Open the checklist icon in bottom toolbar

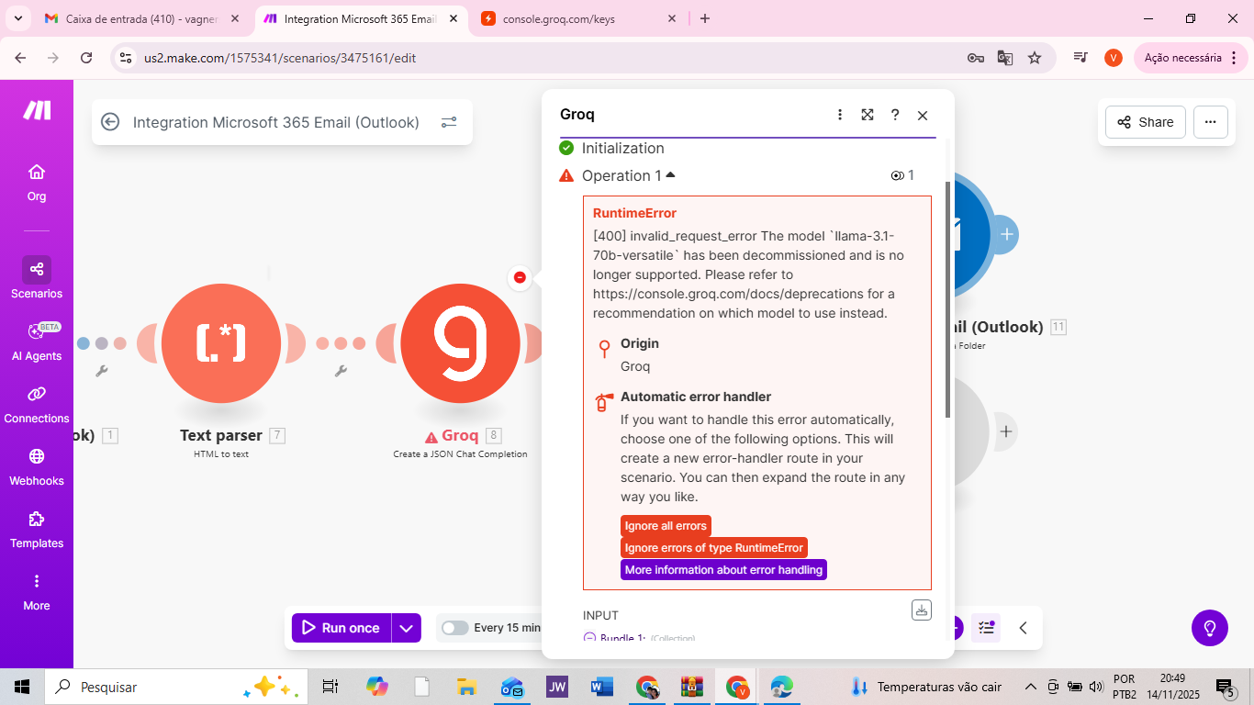[x=987, y=628]
